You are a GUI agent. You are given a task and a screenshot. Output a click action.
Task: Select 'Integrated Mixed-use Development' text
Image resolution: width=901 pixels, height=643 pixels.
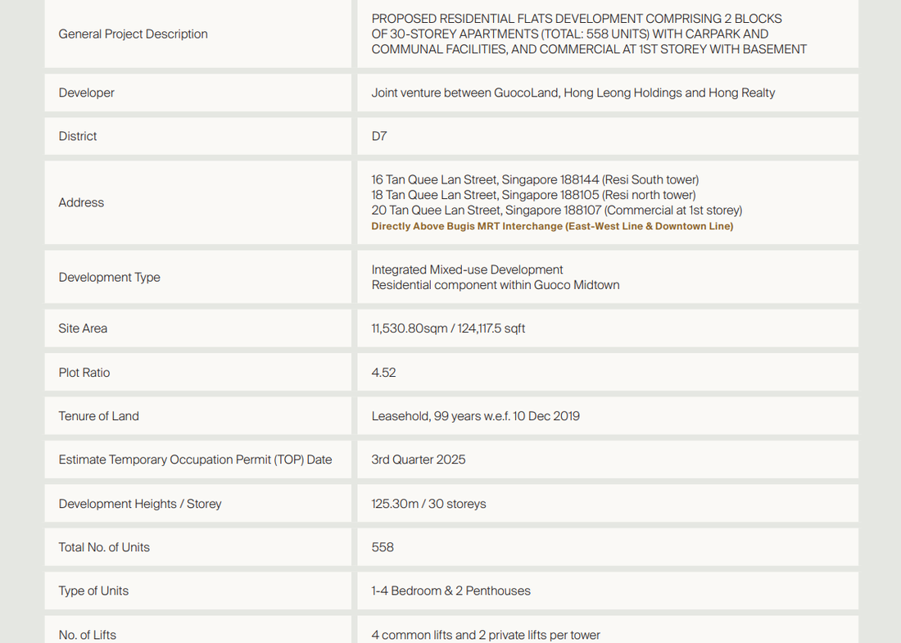(467, 269)
